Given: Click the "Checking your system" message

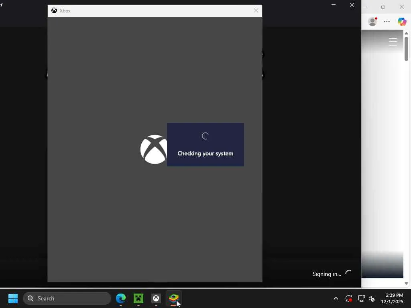Looking at the screenshot, I should [x=205, y=154].
